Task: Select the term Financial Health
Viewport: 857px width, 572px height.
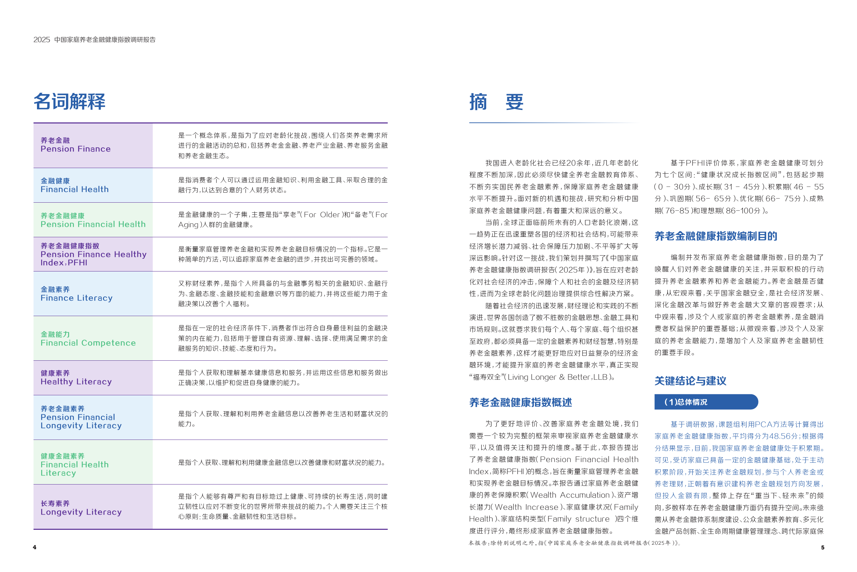Action: click(x=75, y=189)
